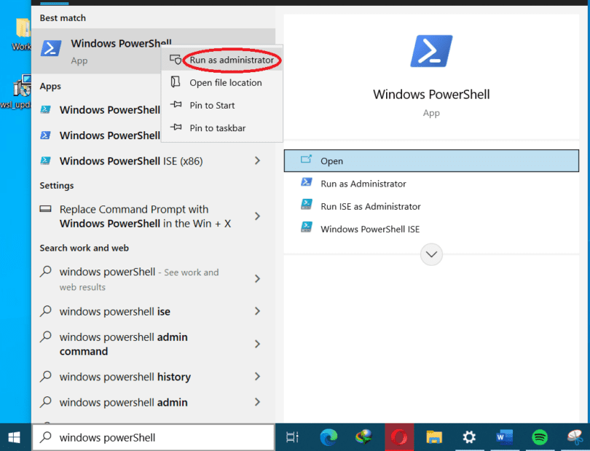Screen dimensions: 590x451
Task: Launch Opera browser from the taskbar
Action: 399,437
